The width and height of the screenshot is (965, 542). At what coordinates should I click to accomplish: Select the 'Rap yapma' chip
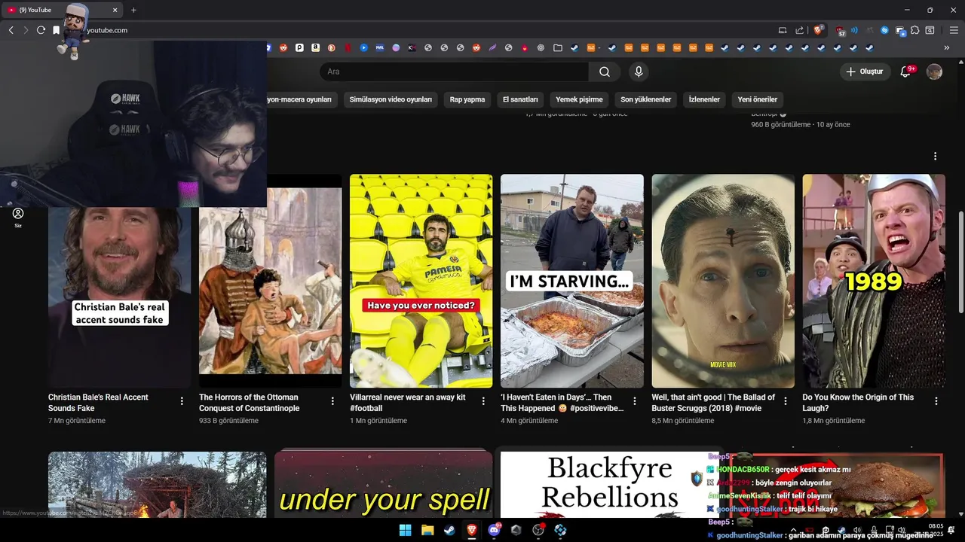click(467, 99)
